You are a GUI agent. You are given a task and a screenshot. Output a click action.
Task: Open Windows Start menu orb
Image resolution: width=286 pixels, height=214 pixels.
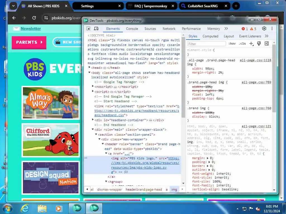pos(8,208)
